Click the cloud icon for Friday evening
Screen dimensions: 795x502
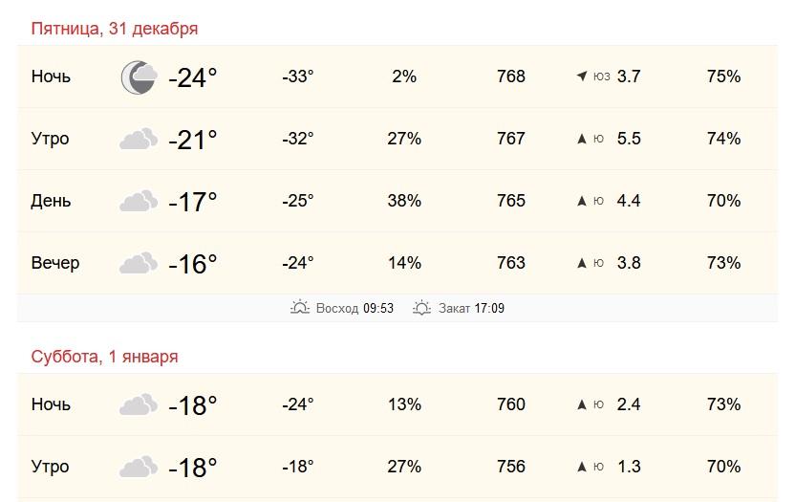(x=138, y=263)
